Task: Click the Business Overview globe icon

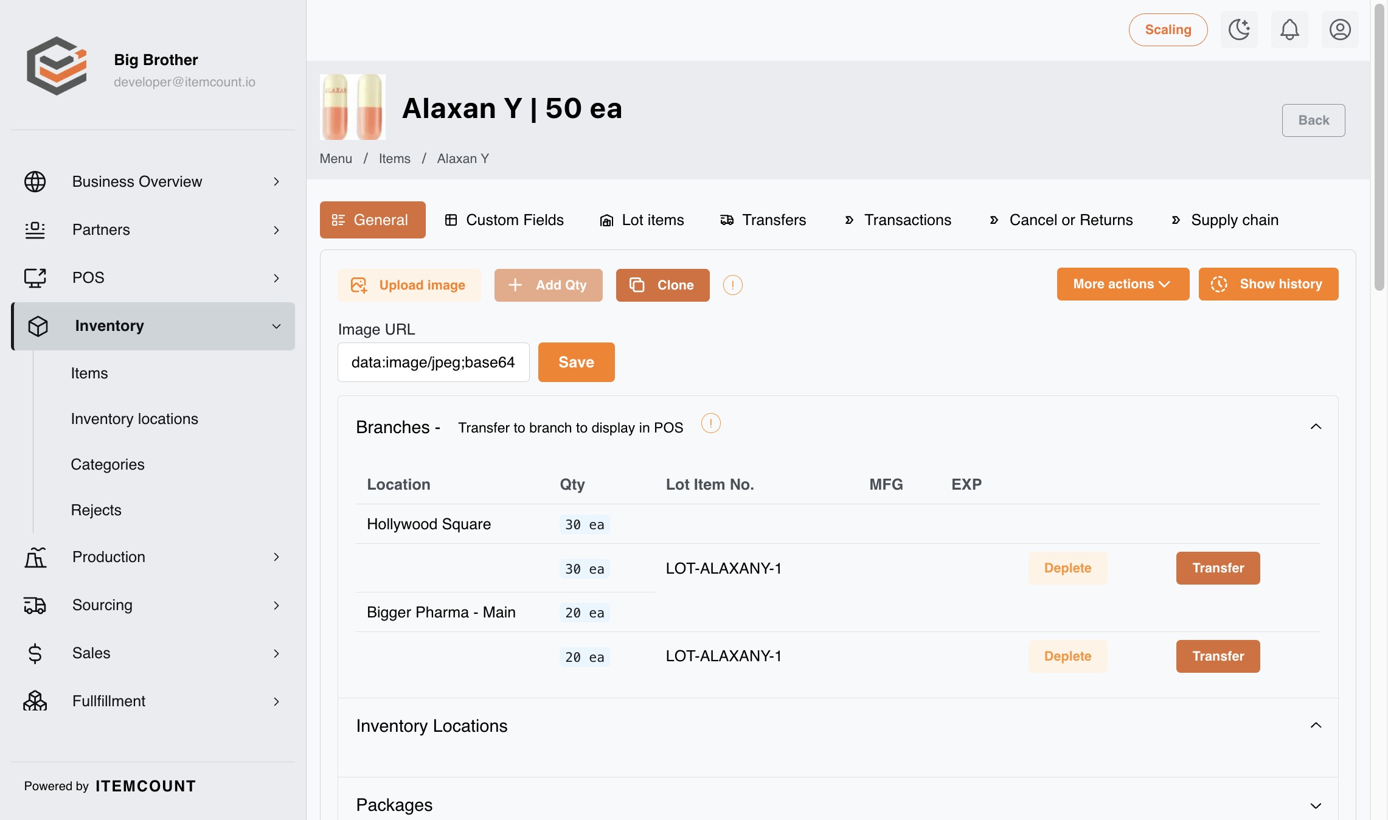Action: point(35,181)
